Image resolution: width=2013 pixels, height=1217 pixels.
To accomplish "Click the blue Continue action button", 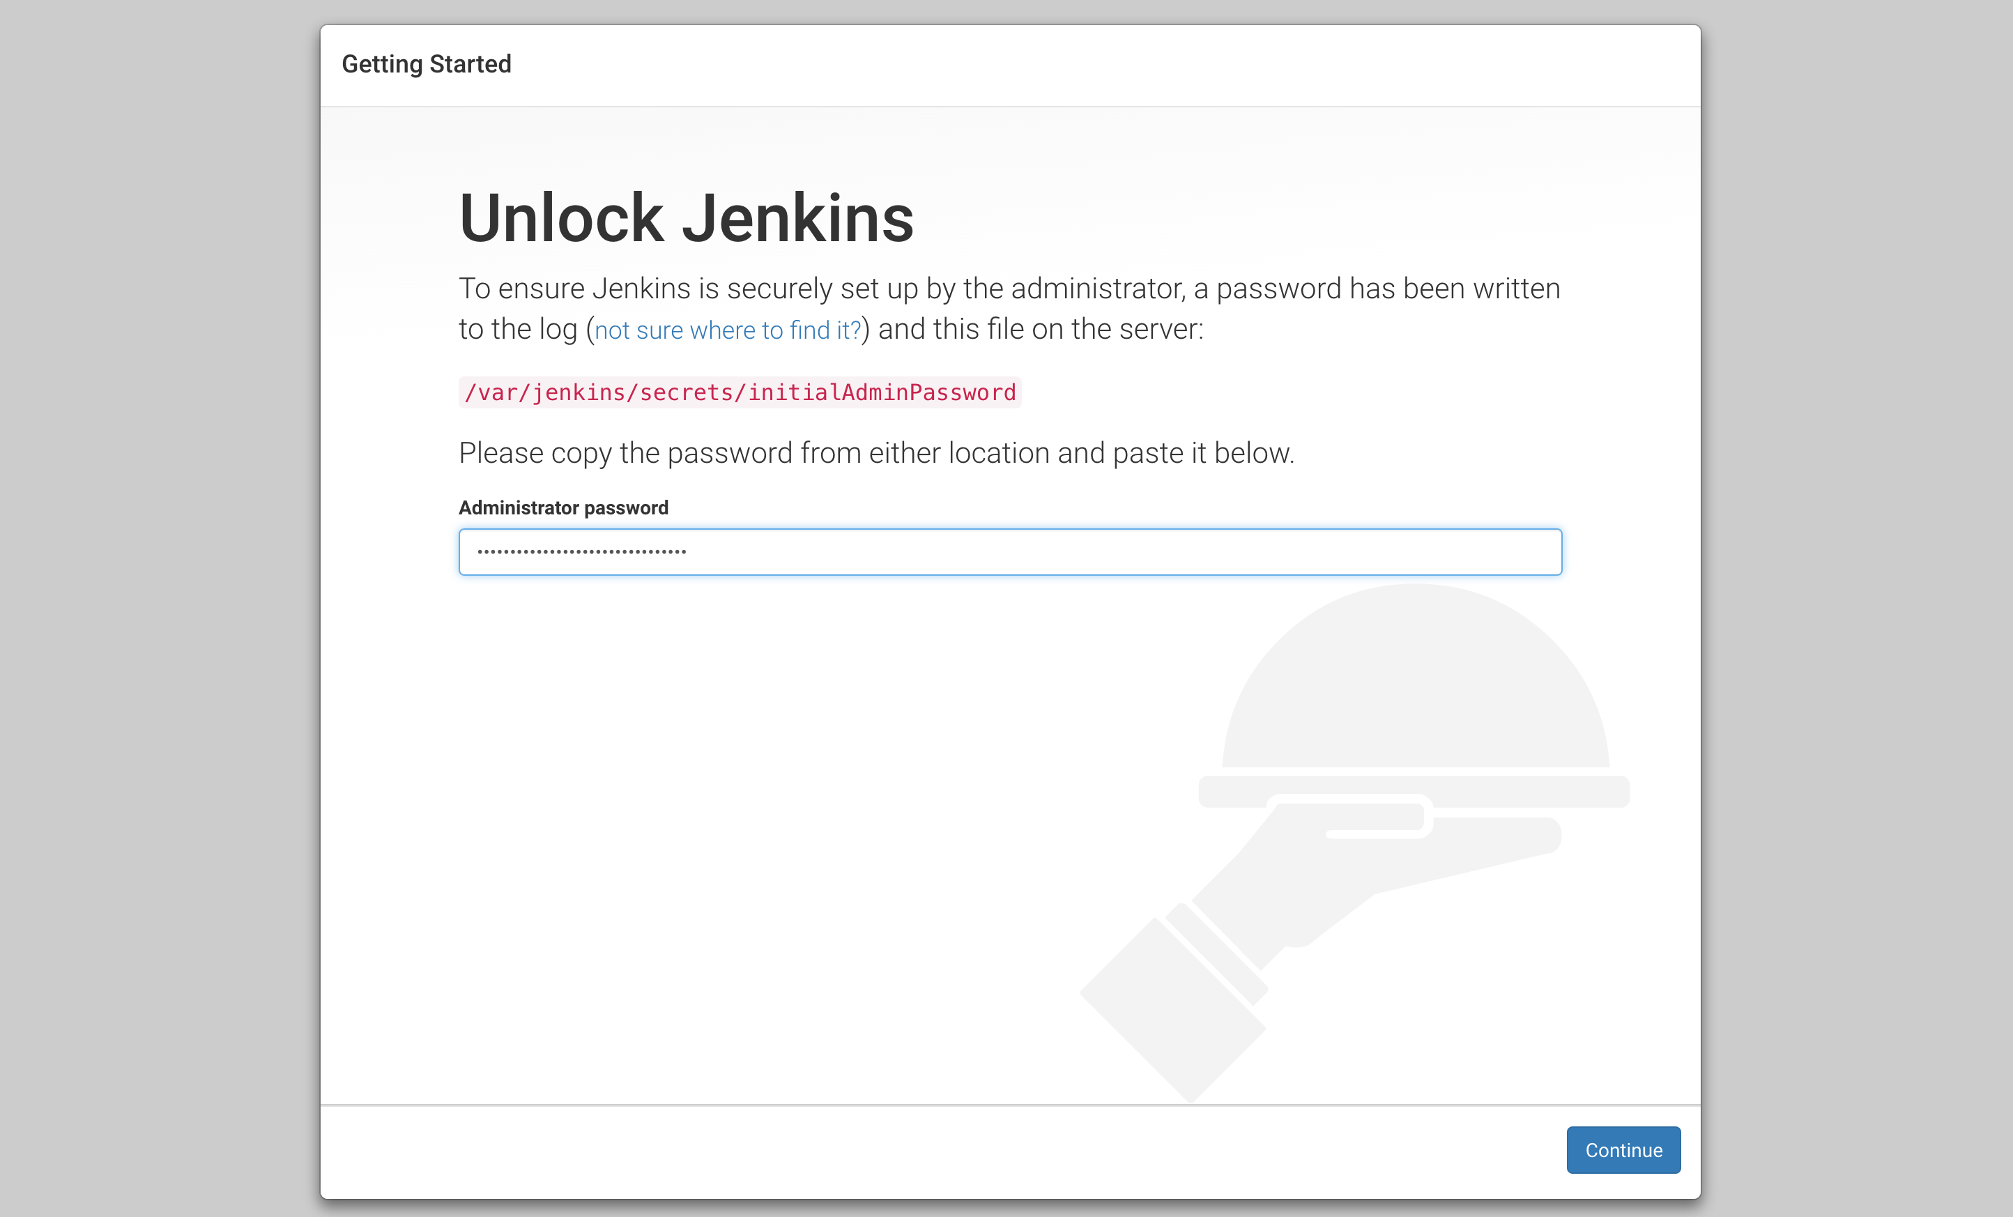I will [1623, 1148].
